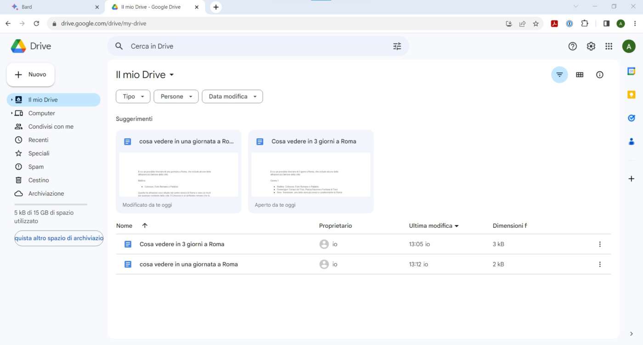Screen dimensions: 643x345
Task: Open the Google apps grid launcher
Action: 609,46
